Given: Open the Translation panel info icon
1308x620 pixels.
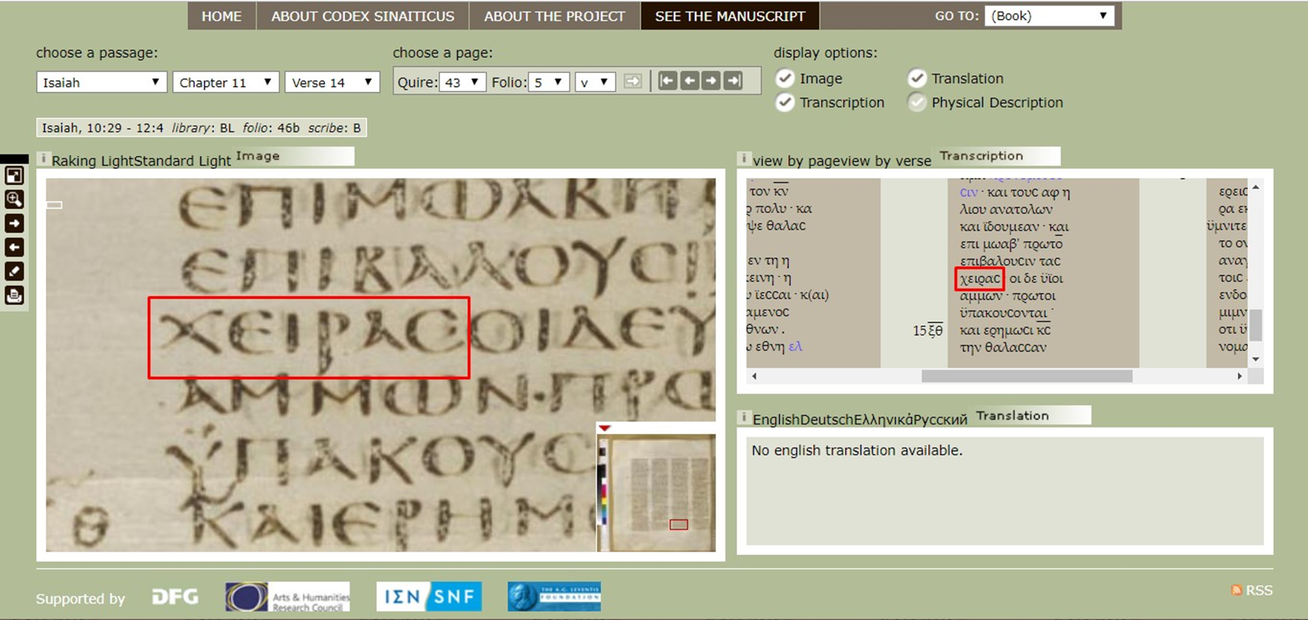Looking at the screenshot, I should click(743, 418).
